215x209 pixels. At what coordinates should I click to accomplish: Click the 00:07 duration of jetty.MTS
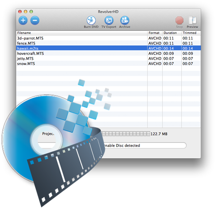tap(168, 59)
